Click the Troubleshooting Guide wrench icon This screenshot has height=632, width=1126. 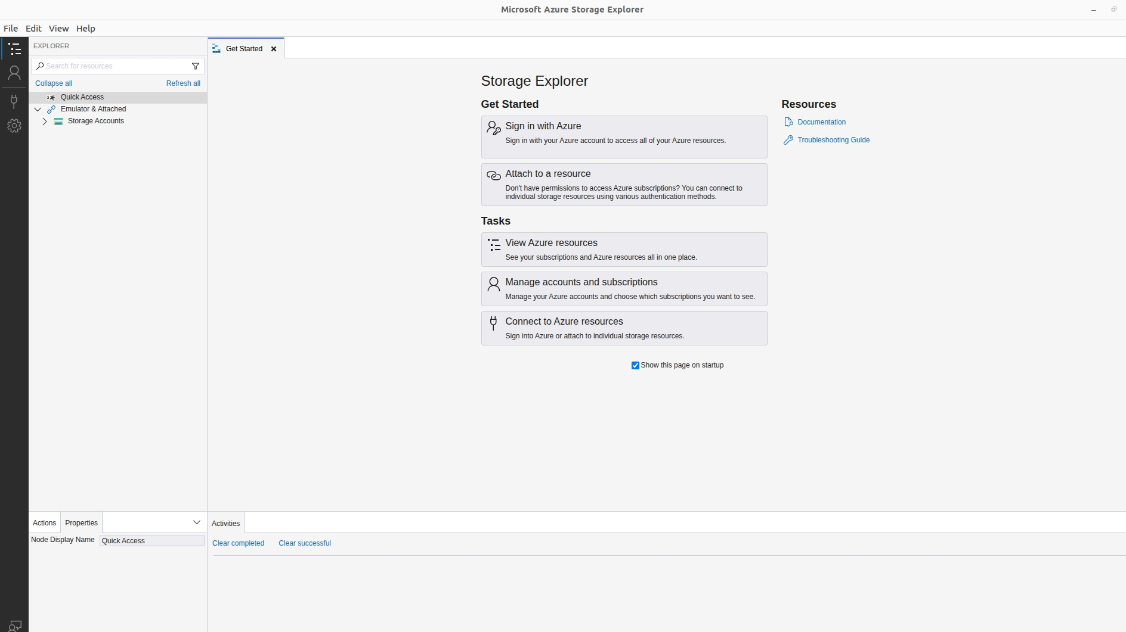(x=788, y=140)
